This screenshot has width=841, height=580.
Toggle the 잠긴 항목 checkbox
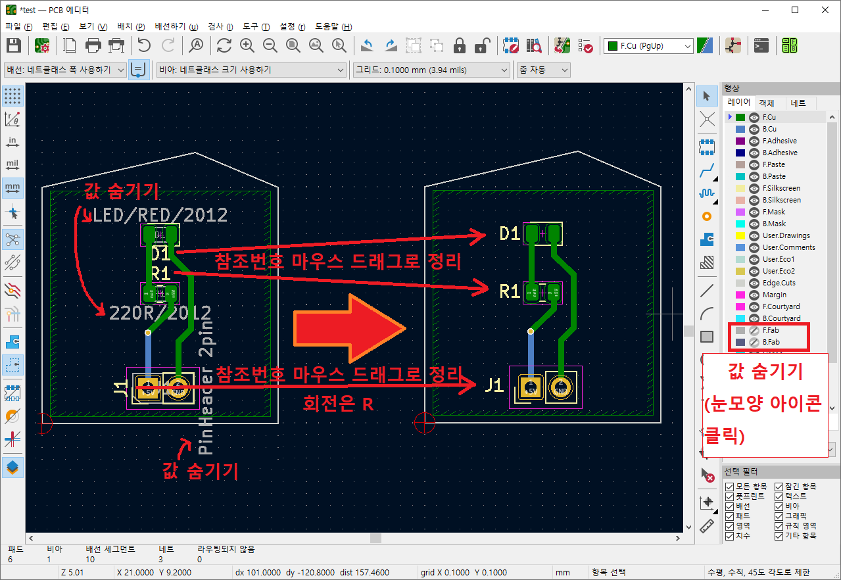(x=779, y=487)
